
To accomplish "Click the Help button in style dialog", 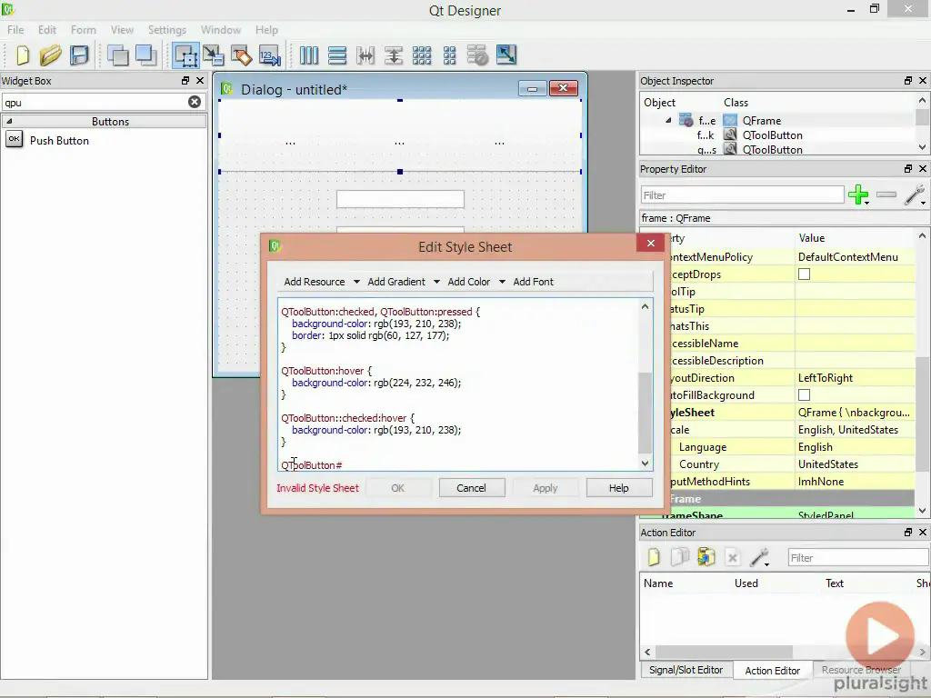I will pos(618,488).
